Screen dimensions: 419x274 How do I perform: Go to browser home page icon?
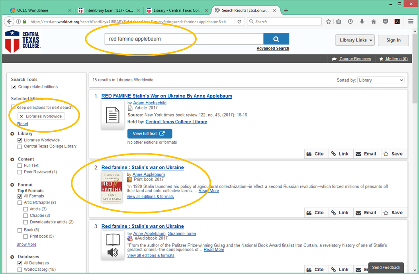(x=374, y=22)
